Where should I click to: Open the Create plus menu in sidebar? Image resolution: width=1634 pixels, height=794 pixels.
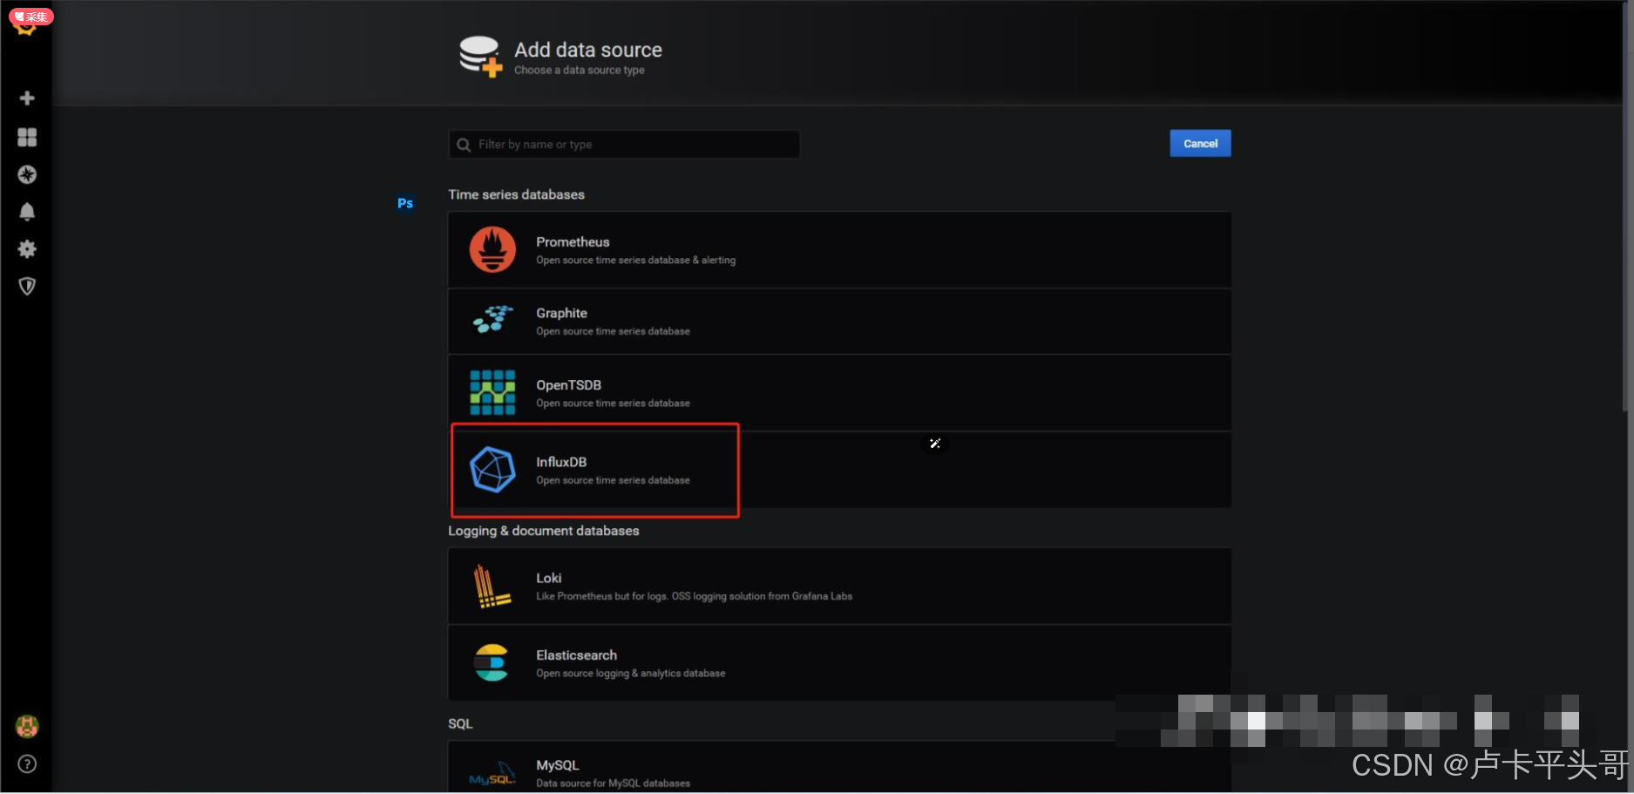click(27, 98)
